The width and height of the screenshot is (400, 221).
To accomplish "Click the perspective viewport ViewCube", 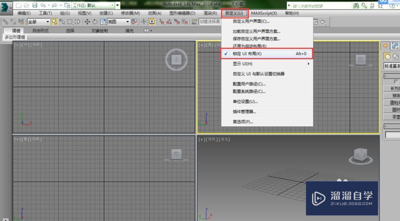I will (360, 156).
